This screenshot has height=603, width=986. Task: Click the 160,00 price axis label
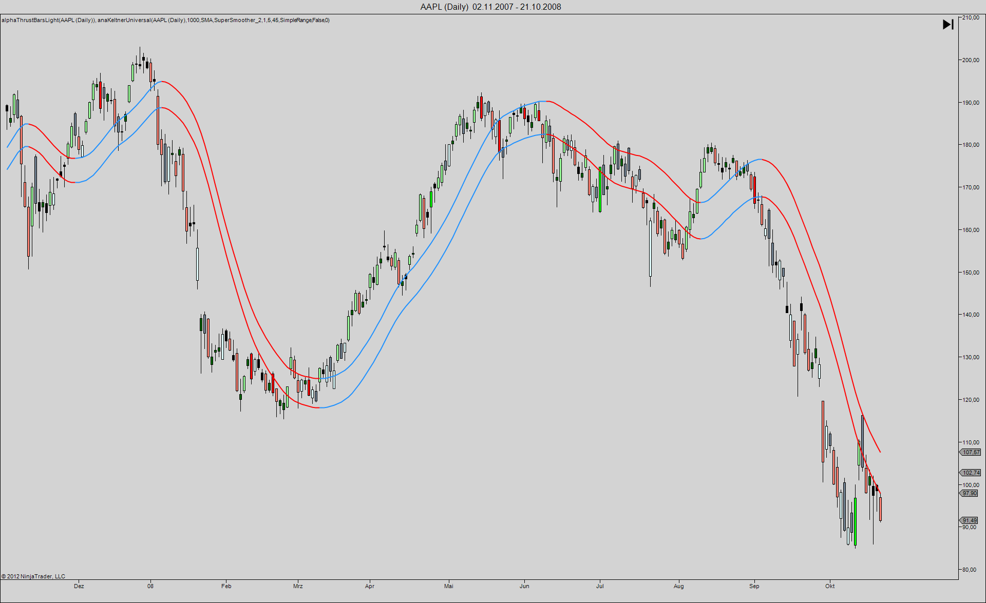pos(971,230)
